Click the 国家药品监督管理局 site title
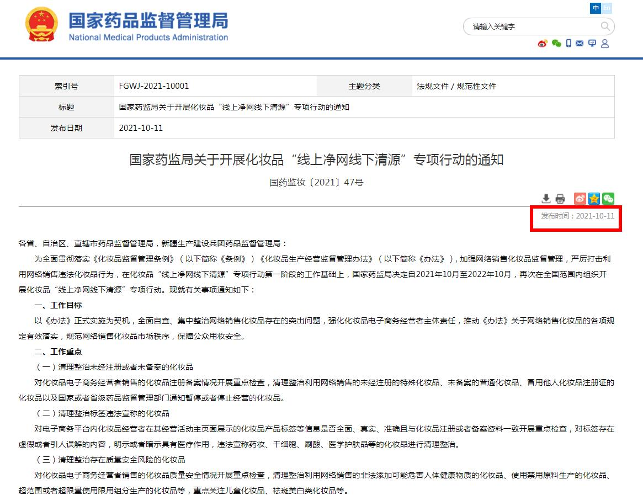The height and width of the screenshot is (495, 643). pyautogui.click(x=148, y=20)
